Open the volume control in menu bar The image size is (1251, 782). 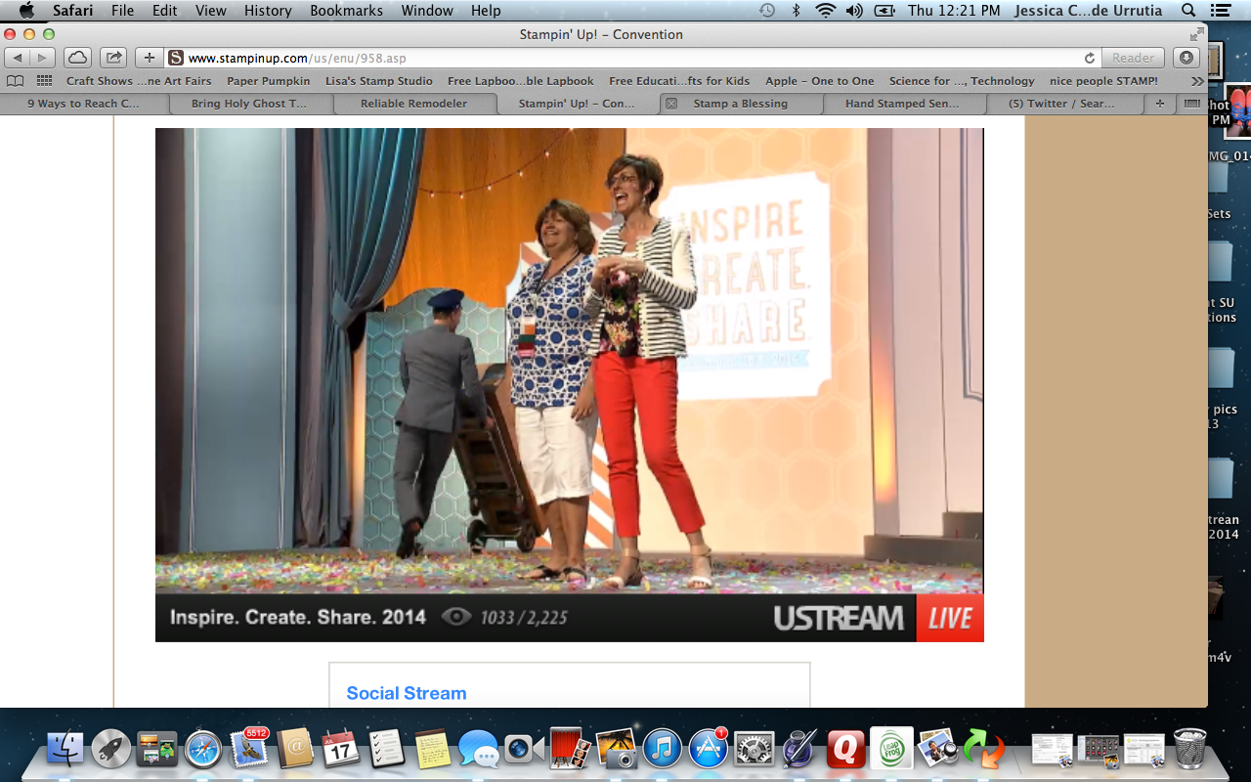coord(854,11)
